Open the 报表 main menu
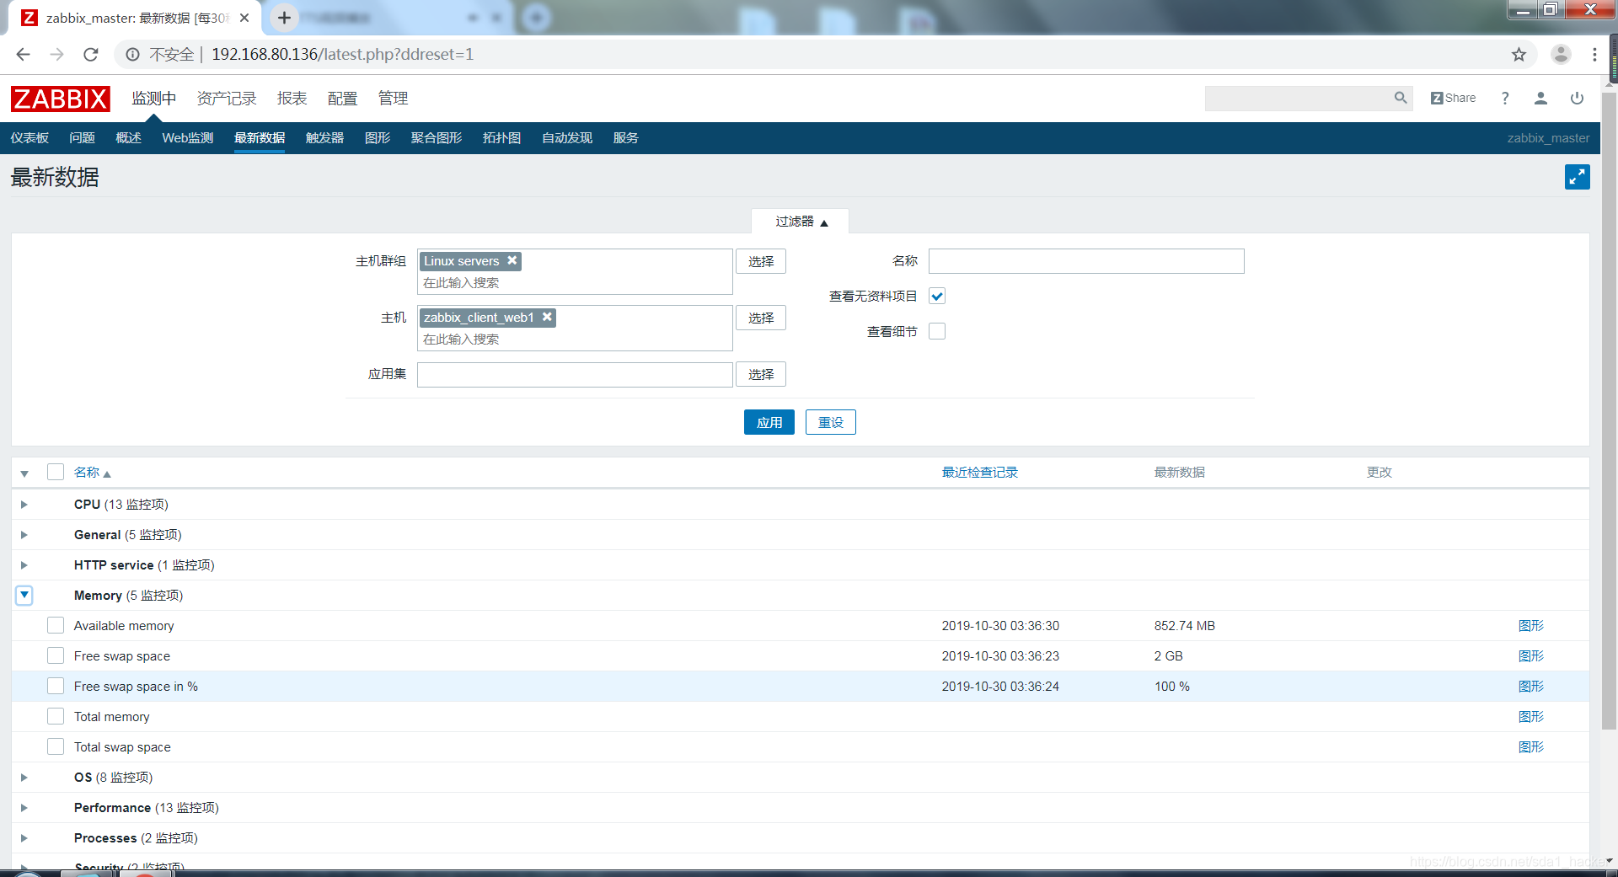 [x=292, y=99]
